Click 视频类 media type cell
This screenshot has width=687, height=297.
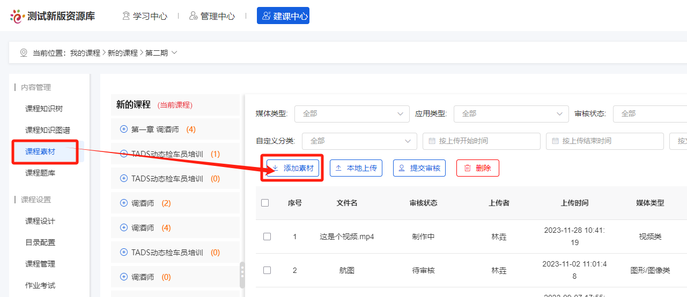pyautogui.click(x=650, y=237)
